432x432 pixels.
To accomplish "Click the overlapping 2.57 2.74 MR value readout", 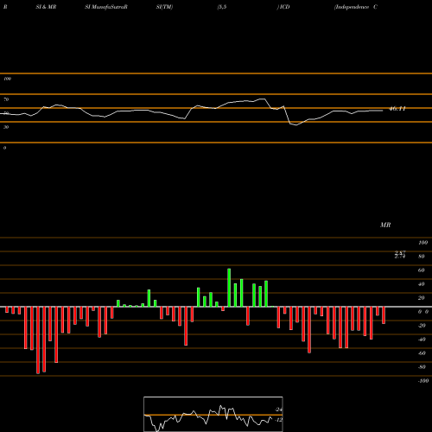I will 400,255.
